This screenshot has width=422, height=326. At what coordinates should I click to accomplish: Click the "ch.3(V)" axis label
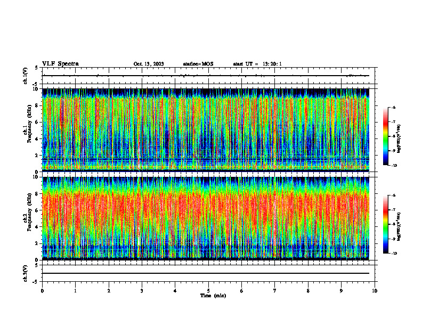[25, 273]
